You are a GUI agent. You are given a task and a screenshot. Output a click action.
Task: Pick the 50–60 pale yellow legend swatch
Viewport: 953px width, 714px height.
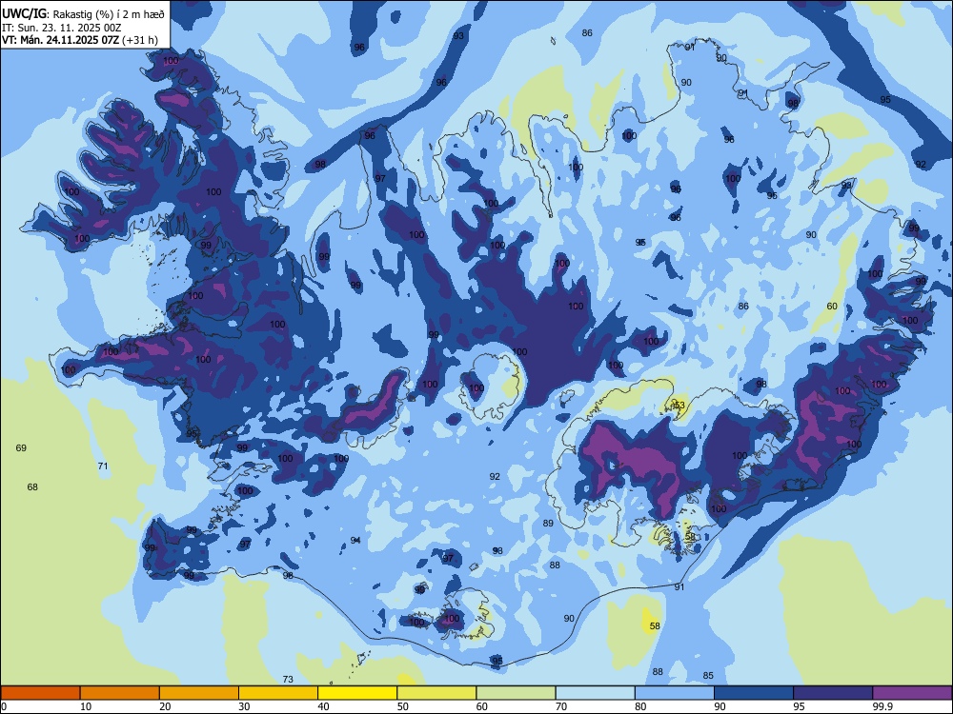click(437, 693)
